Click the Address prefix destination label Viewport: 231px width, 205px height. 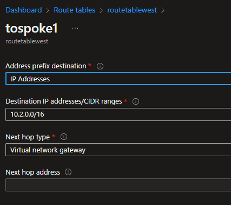tap(46, 66)
